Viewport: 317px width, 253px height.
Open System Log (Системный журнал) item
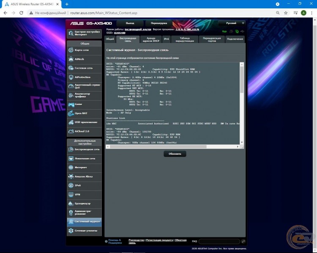[84, 221]
